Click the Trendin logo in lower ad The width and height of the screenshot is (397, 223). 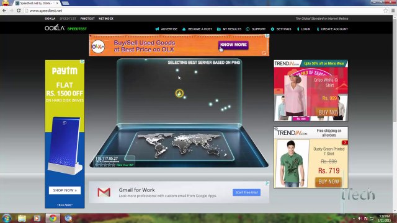pyautogui.click(x=292, y=133)
